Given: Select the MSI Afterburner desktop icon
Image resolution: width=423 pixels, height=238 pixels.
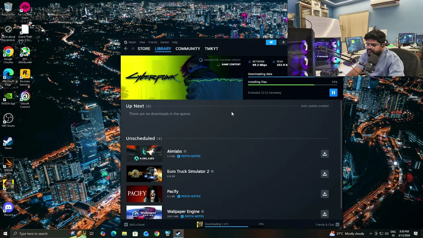Looking at the screenshot, I should pyautogui.click(x=25, y=55).
